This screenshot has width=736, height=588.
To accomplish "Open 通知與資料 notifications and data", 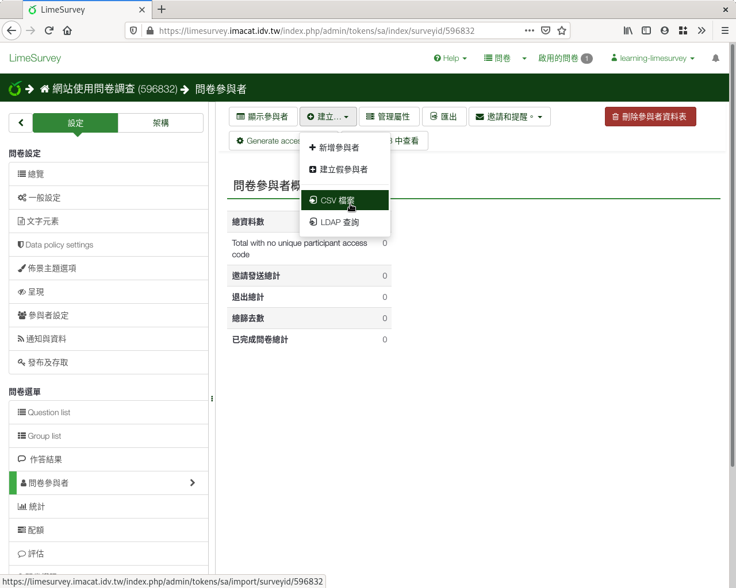I will 109,339.
